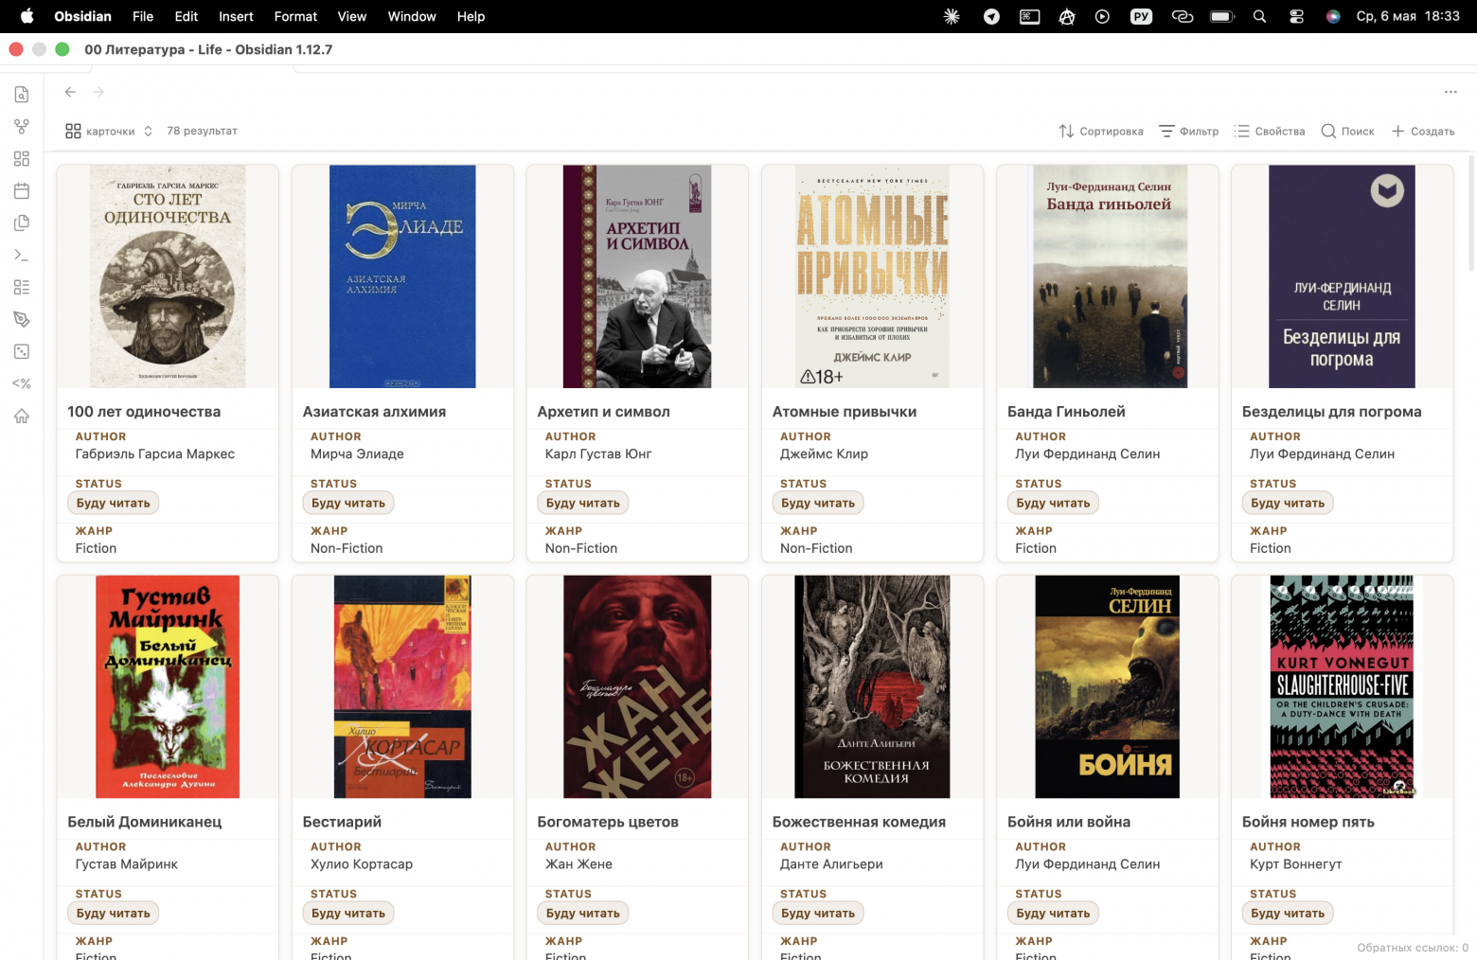Open the Фильтр filter options
Image resolution: width=1477 pixels, height=960 pixels.
pyautogui.click(x=1189, y=132)
